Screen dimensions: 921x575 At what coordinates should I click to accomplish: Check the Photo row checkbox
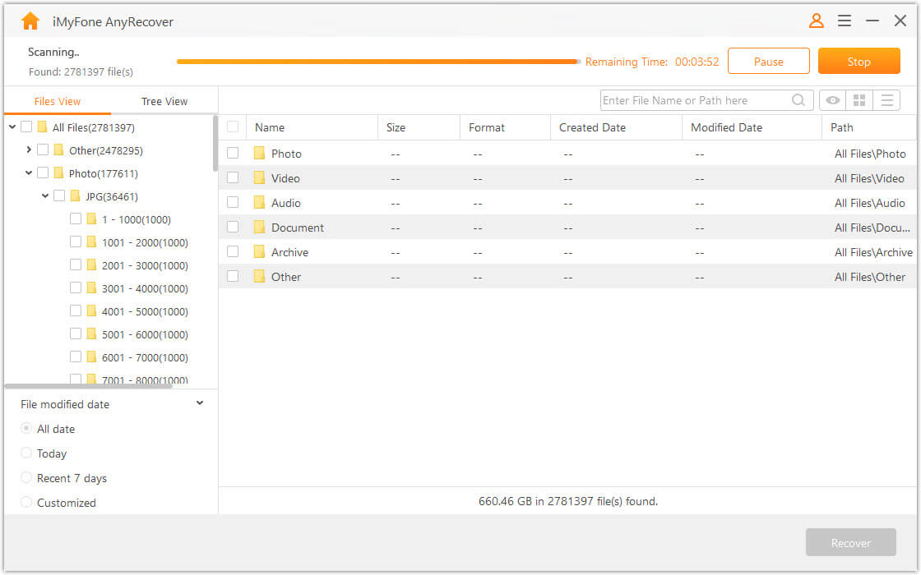(233, 154)
